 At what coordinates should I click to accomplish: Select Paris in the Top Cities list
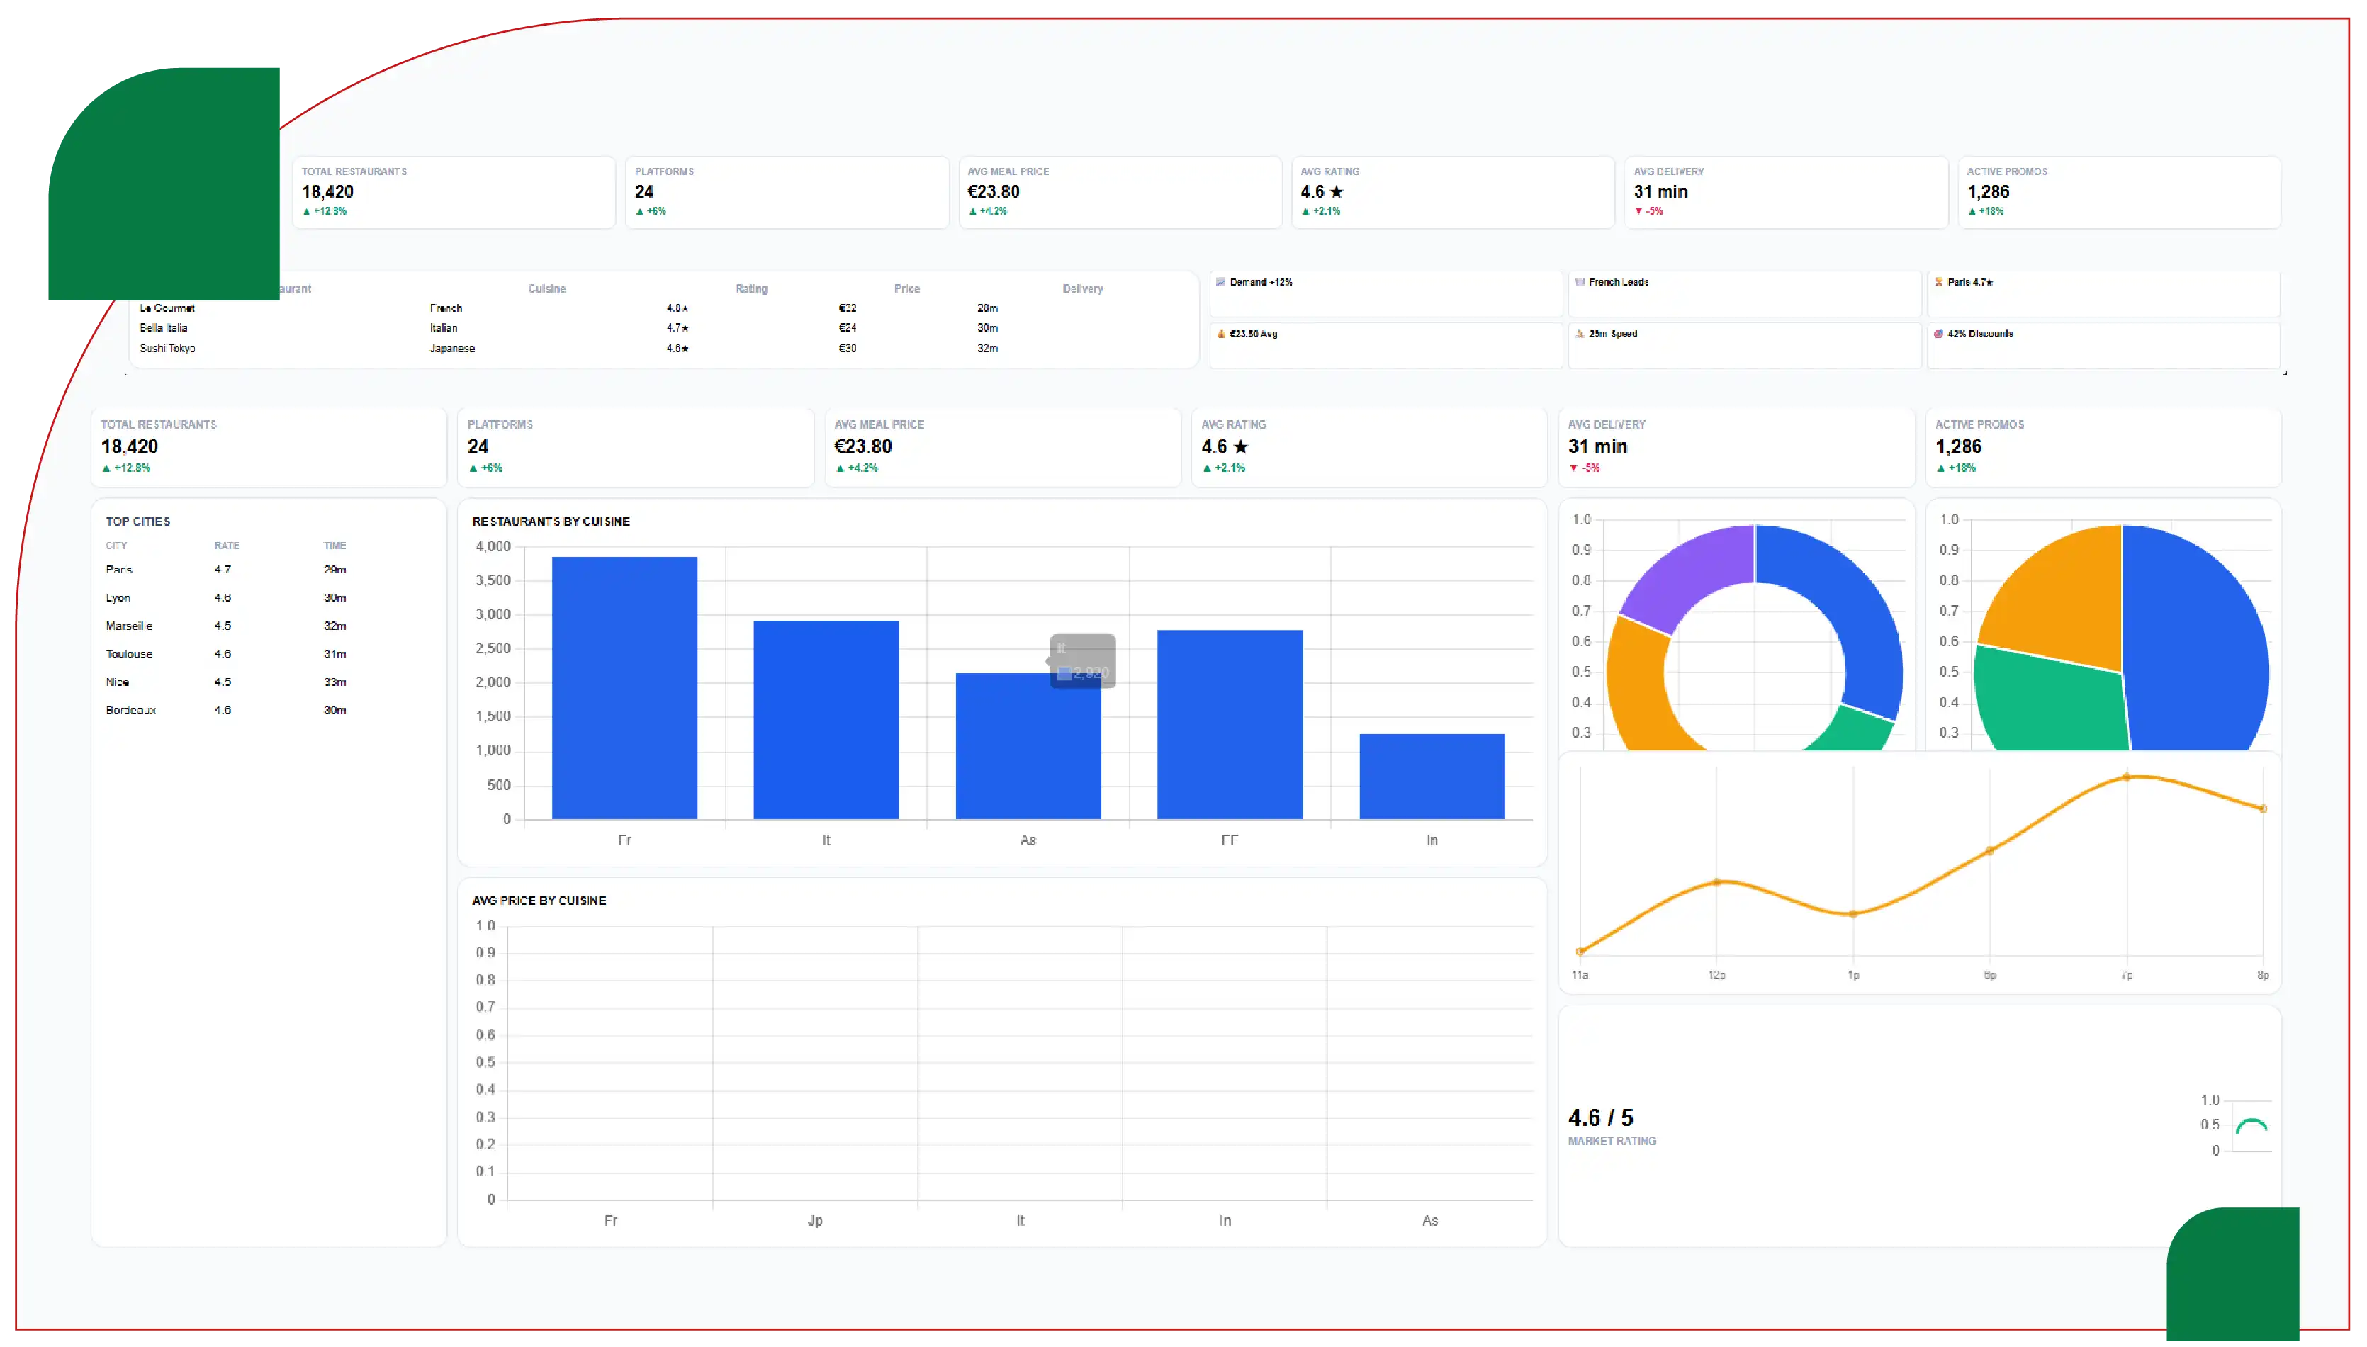coord(119,570)
